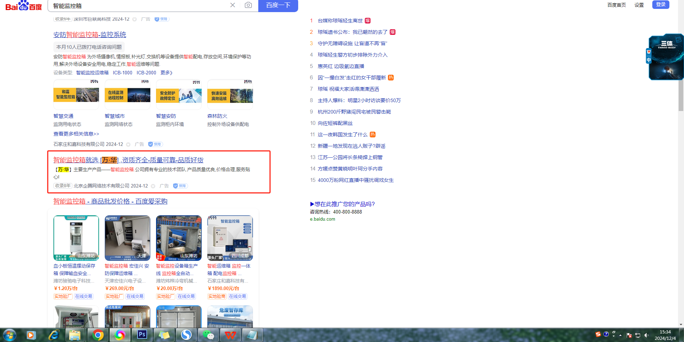Open product link 智能监控设备箱生产线
This screenshot has width=684, height=342.
177,270
